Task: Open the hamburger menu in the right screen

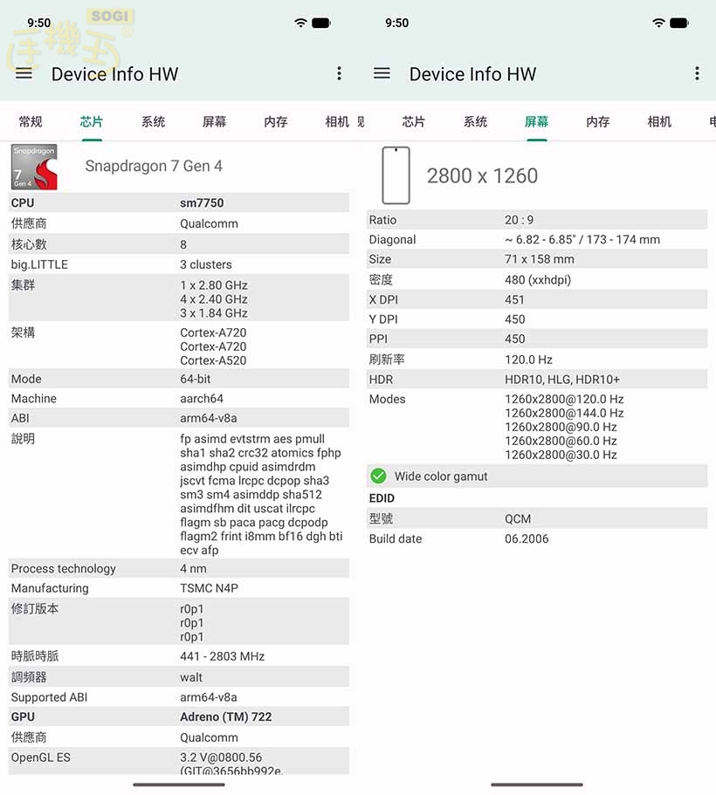Action: (382, 73)
